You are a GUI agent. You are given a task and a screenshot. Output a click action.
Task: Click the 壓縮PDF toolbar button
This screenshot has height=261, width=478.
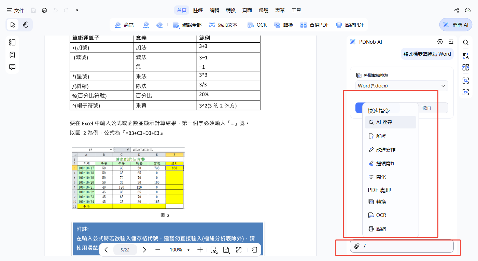(x=350, y=25)
